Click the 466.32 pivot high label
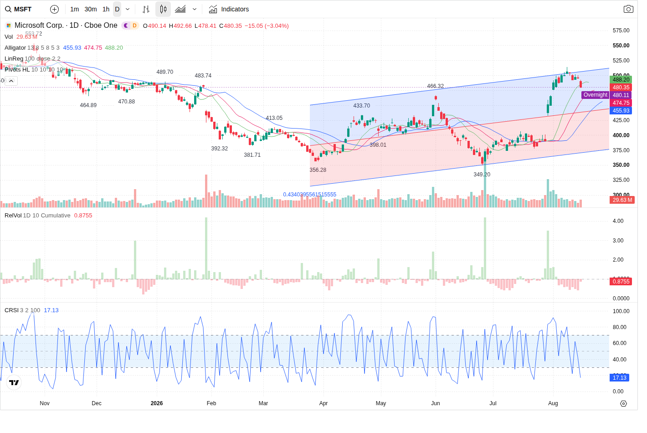This screenshot has width=647, height=433. point(436,86)
